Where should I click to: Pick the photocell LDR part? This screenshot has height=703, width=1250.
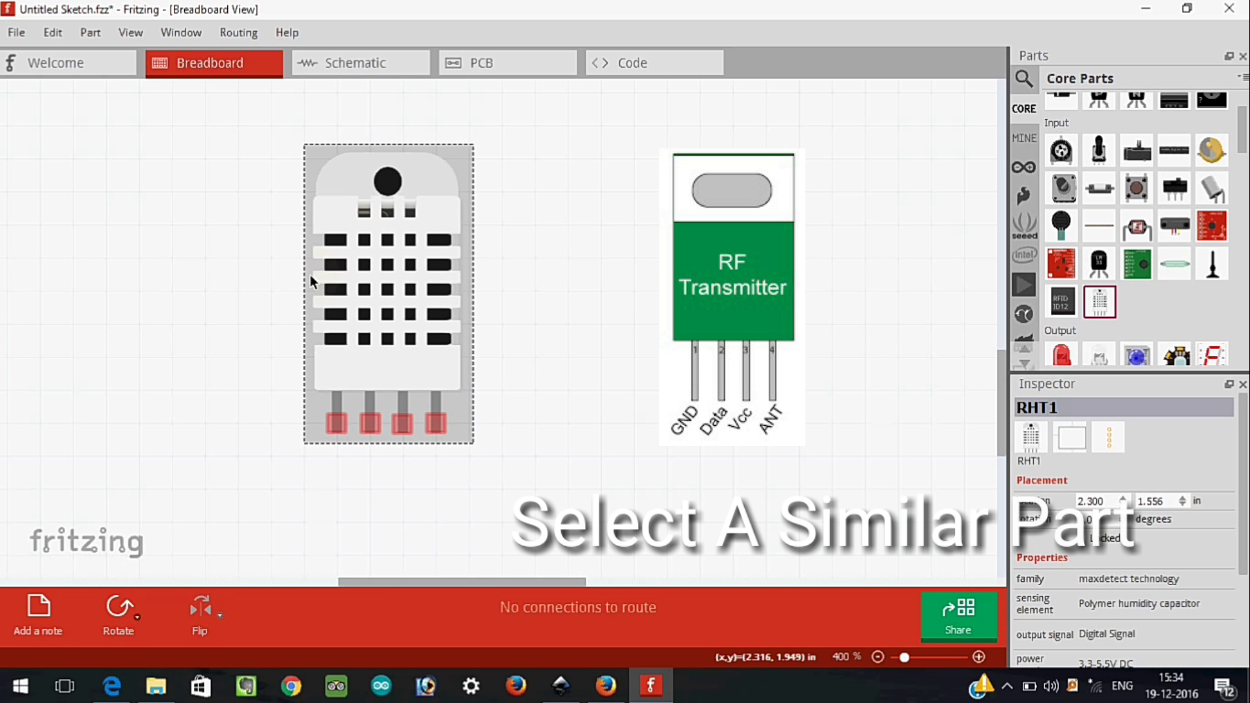point(1137,227)
